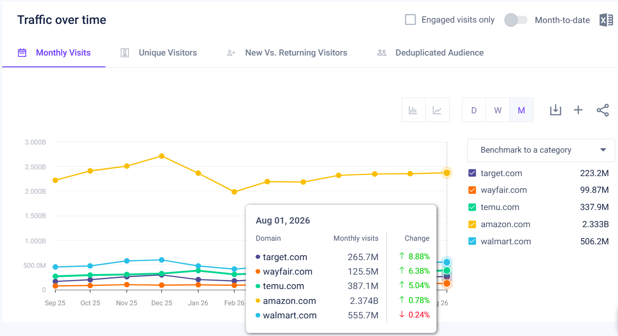Click the Deduplicated Audience icon
618x336 pixels.
(x=382, y=53)
